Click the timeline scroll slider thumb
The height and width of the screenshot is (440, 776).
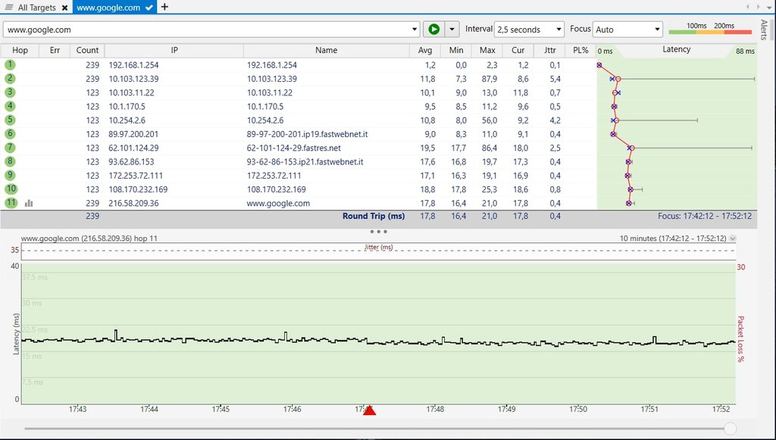[730, 429]
